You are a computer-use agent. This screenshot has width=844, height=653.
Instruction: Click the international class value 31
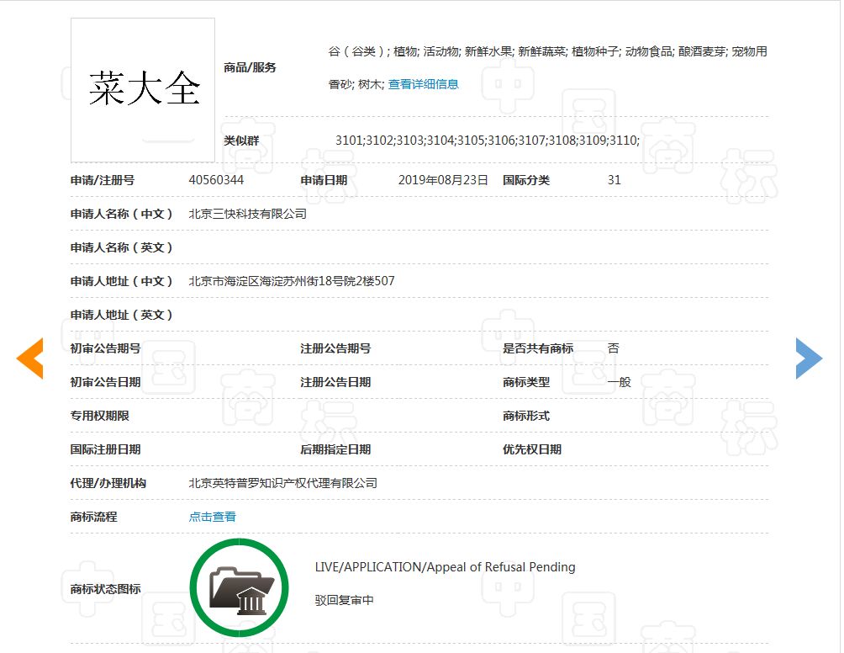pyautogui.click(x=615, y=180)
